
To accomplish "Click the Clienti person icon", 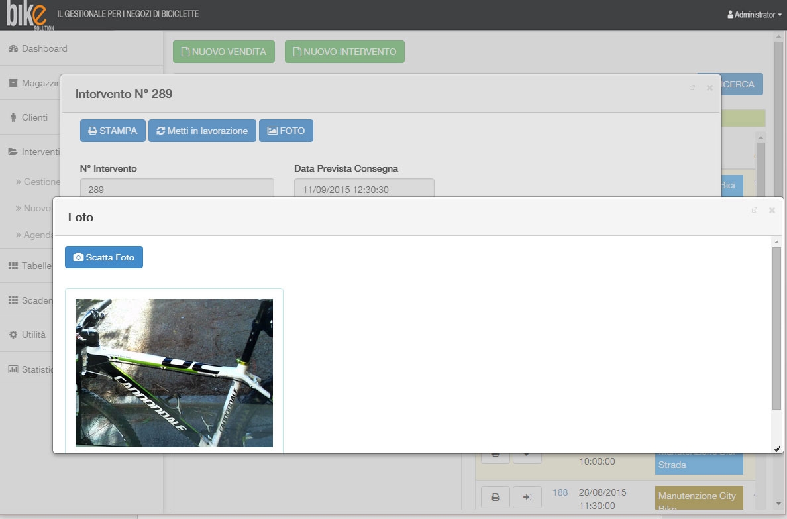I will click(13, 117).
